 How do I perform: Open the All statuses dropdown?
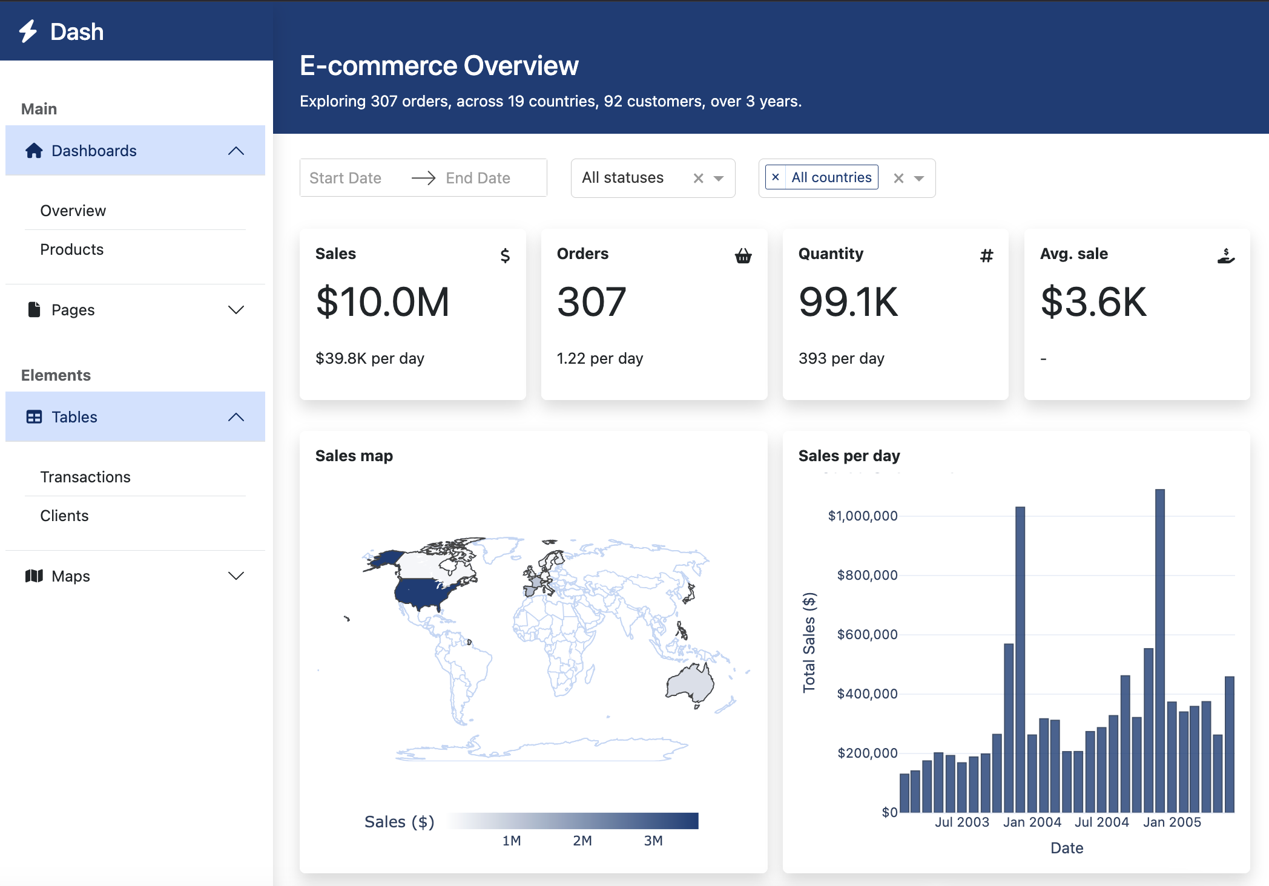(x=718, y=178)
